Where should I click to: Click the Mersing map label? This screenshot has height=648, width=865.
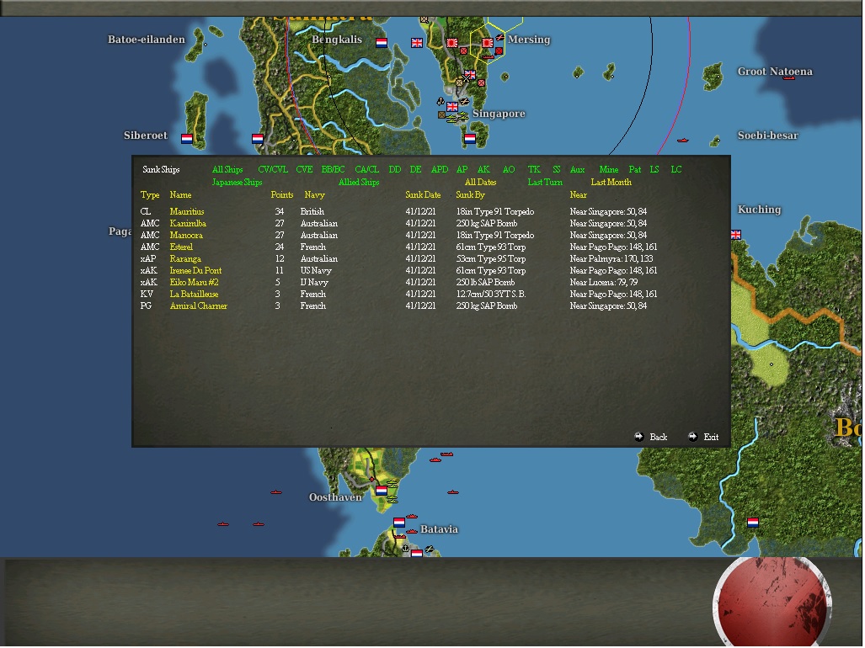click(x=530, y=40)
